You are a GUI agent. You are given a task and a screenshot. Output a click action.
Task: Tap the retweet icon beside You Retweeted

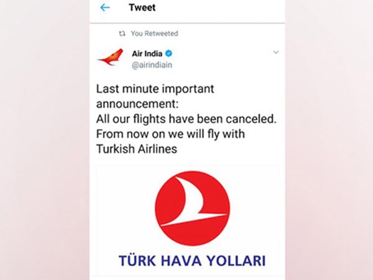pos(122,34)
